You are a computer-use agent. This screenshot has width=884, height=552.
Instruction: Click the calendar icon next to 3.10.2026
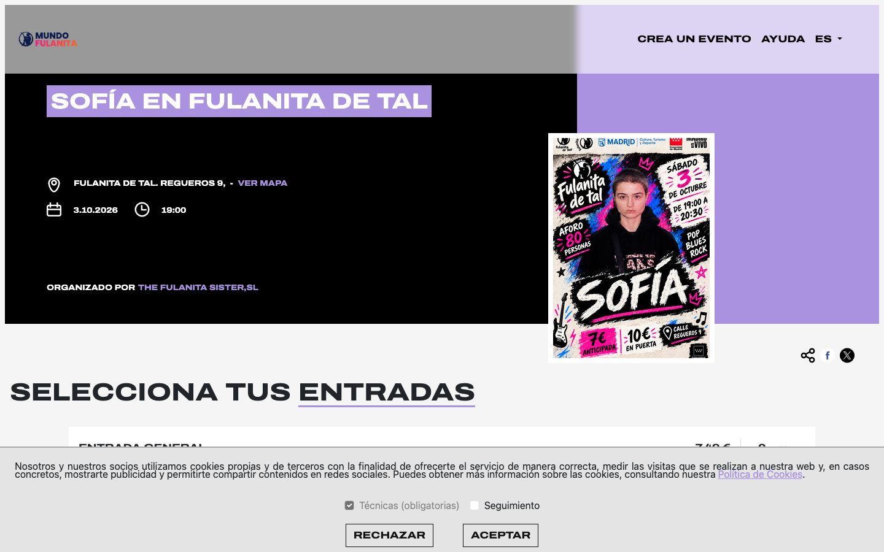[x=54, y=210]
